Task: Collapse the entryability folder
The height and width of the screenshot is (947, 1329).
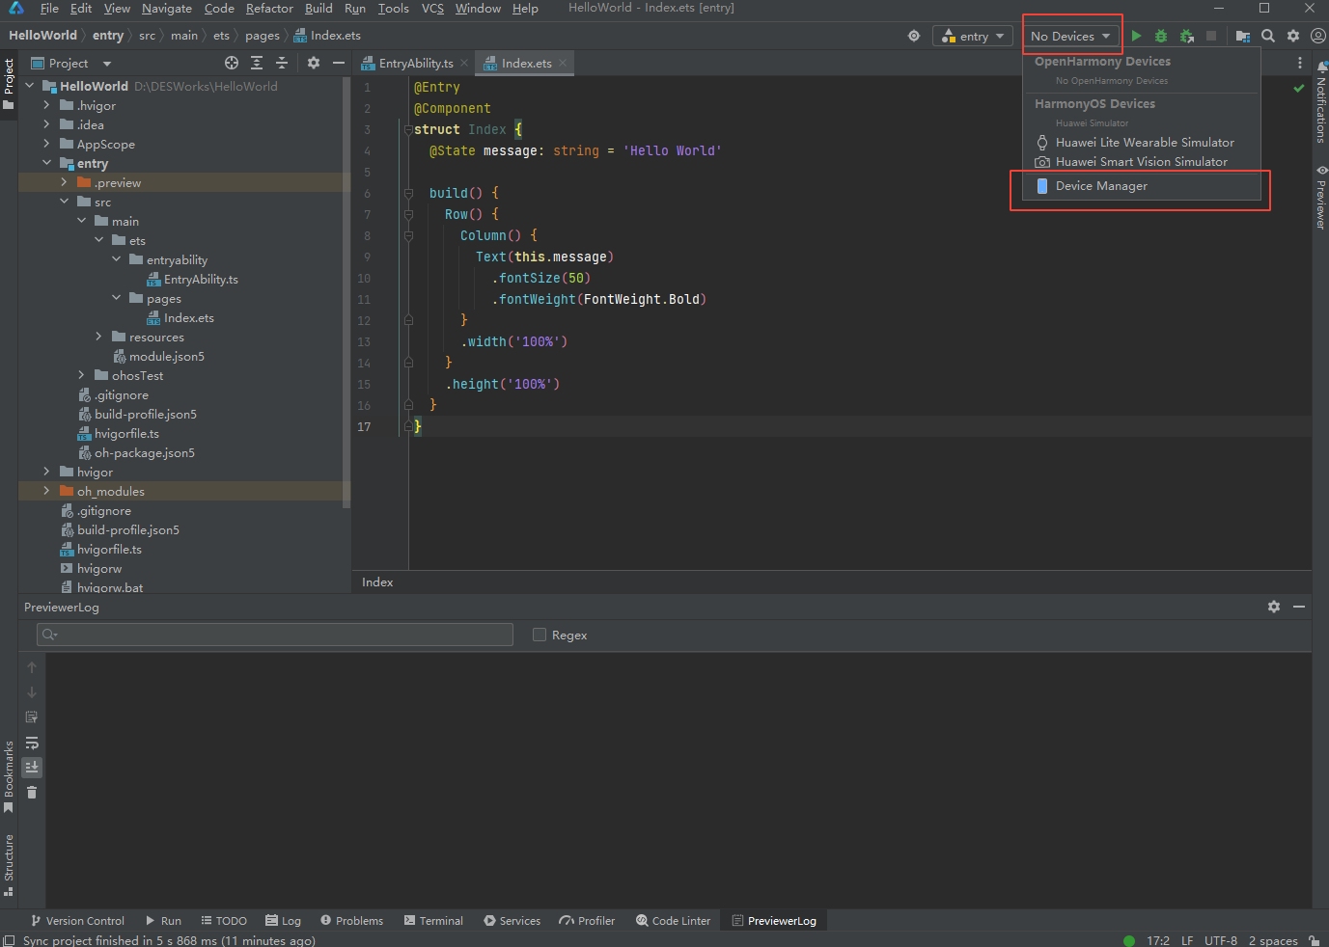Action: coord(116,259)
